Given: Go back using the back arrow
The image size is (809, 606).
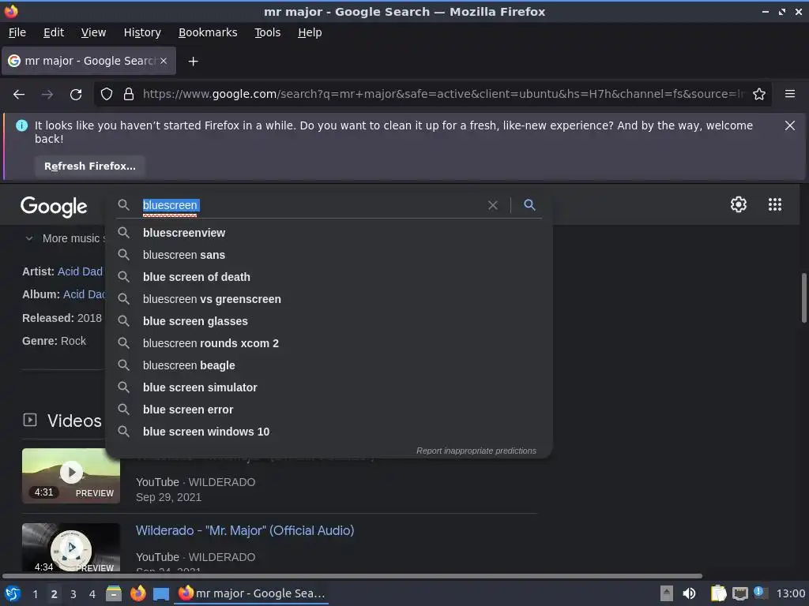Looking at the screenshot, I should coord(19,95).
